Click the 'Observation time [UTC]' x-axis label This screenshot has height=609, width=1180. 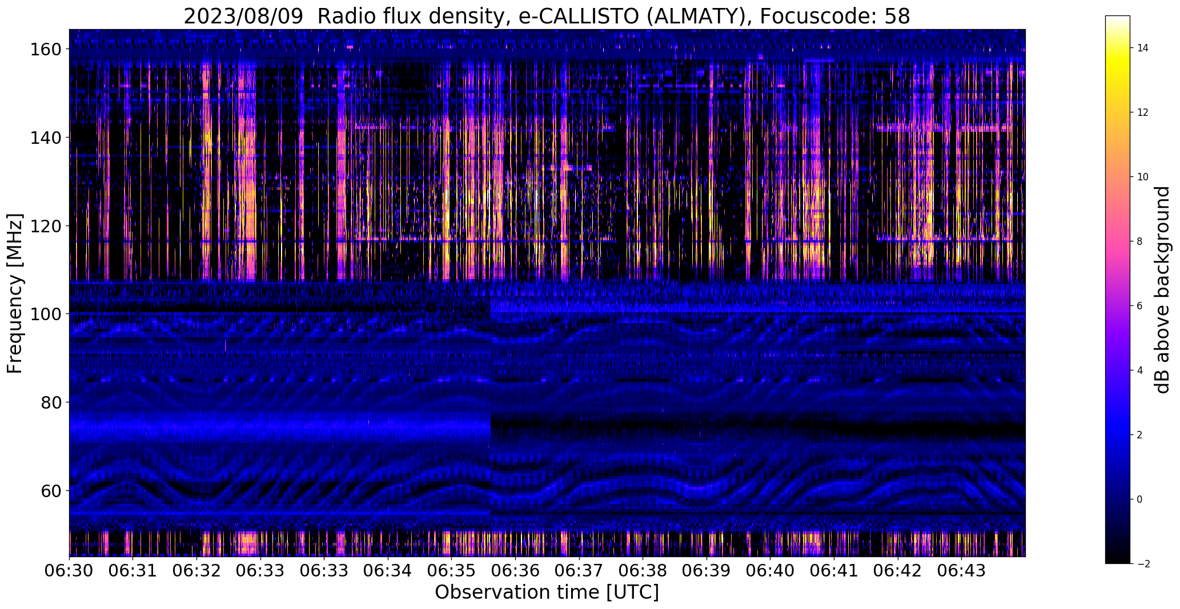(547, 592)
